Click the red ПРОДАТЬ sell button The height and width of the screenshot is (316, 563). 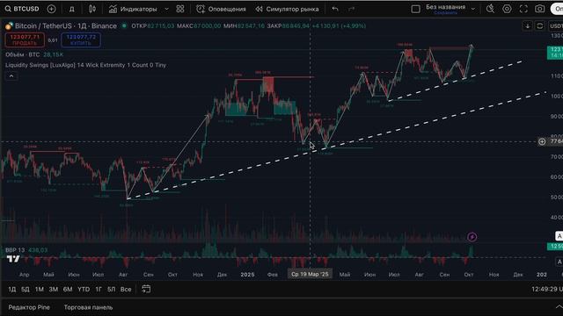pos(25,39)
